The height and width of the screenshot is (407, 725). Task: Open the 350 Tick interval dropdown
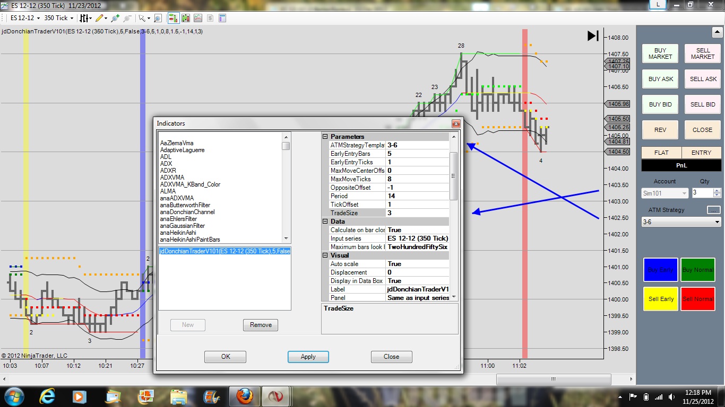tap(59, 18)
